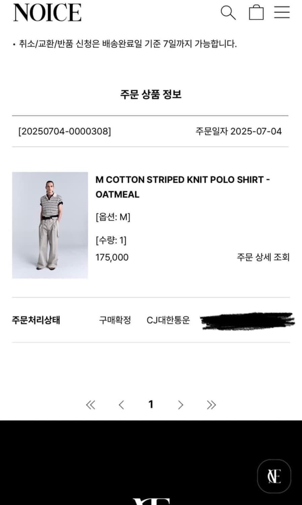The image size is (302, 505).
Task: Click order number 20250704-0000308
Action: [x=64, y=131]
